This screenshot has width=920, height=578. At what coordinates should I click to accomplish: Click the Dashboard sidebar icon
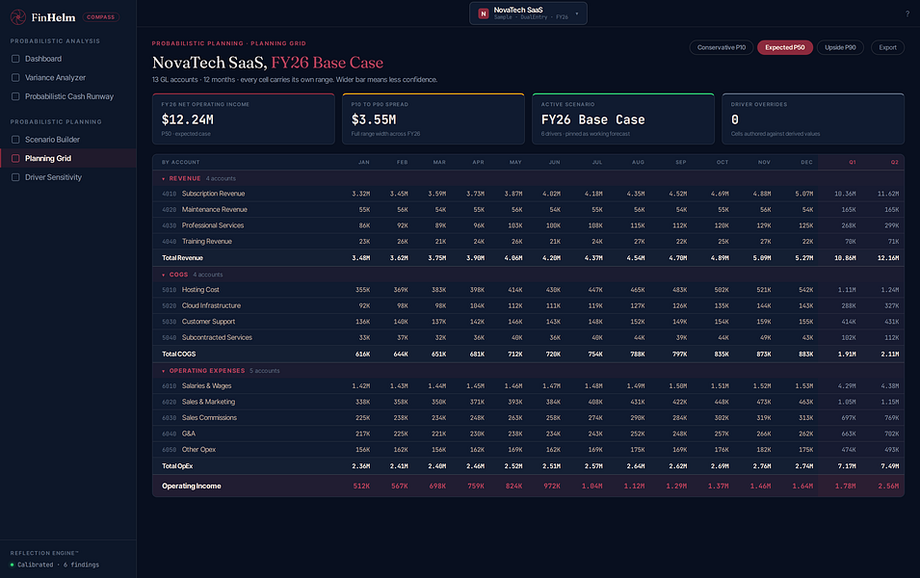coord(15,59)
